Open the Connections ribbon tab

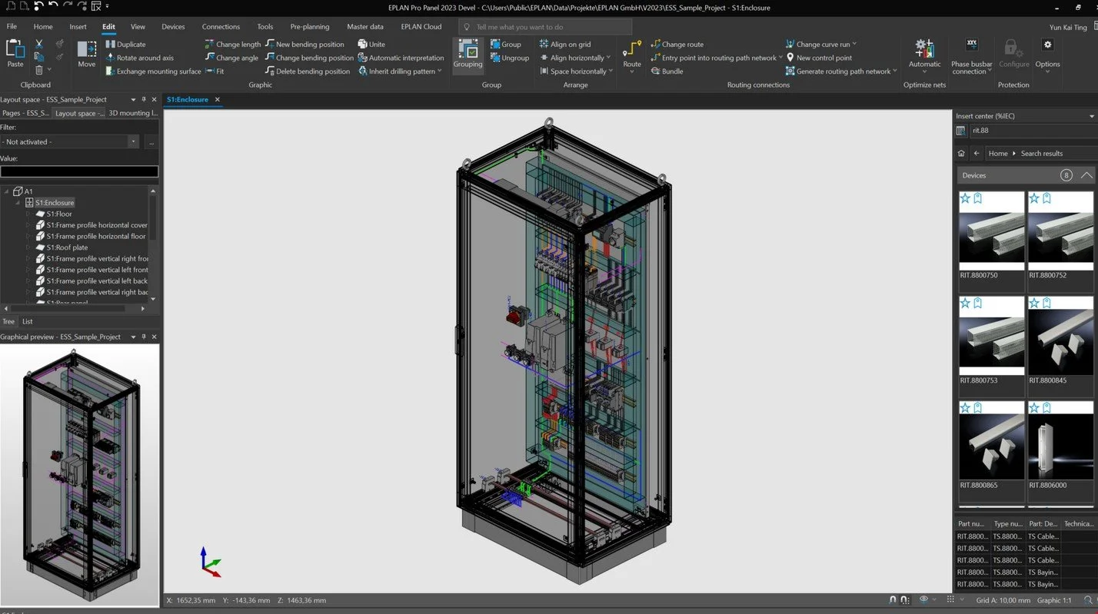221,26
